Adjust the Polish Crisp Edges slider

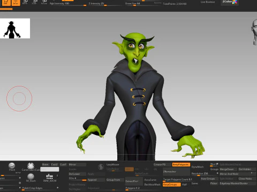point(40,188)
